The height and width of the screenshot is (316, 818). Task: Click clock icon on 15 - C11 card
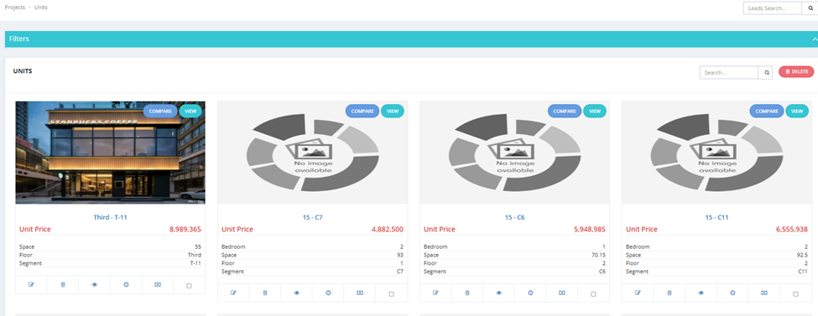click(x=732, y=293)
